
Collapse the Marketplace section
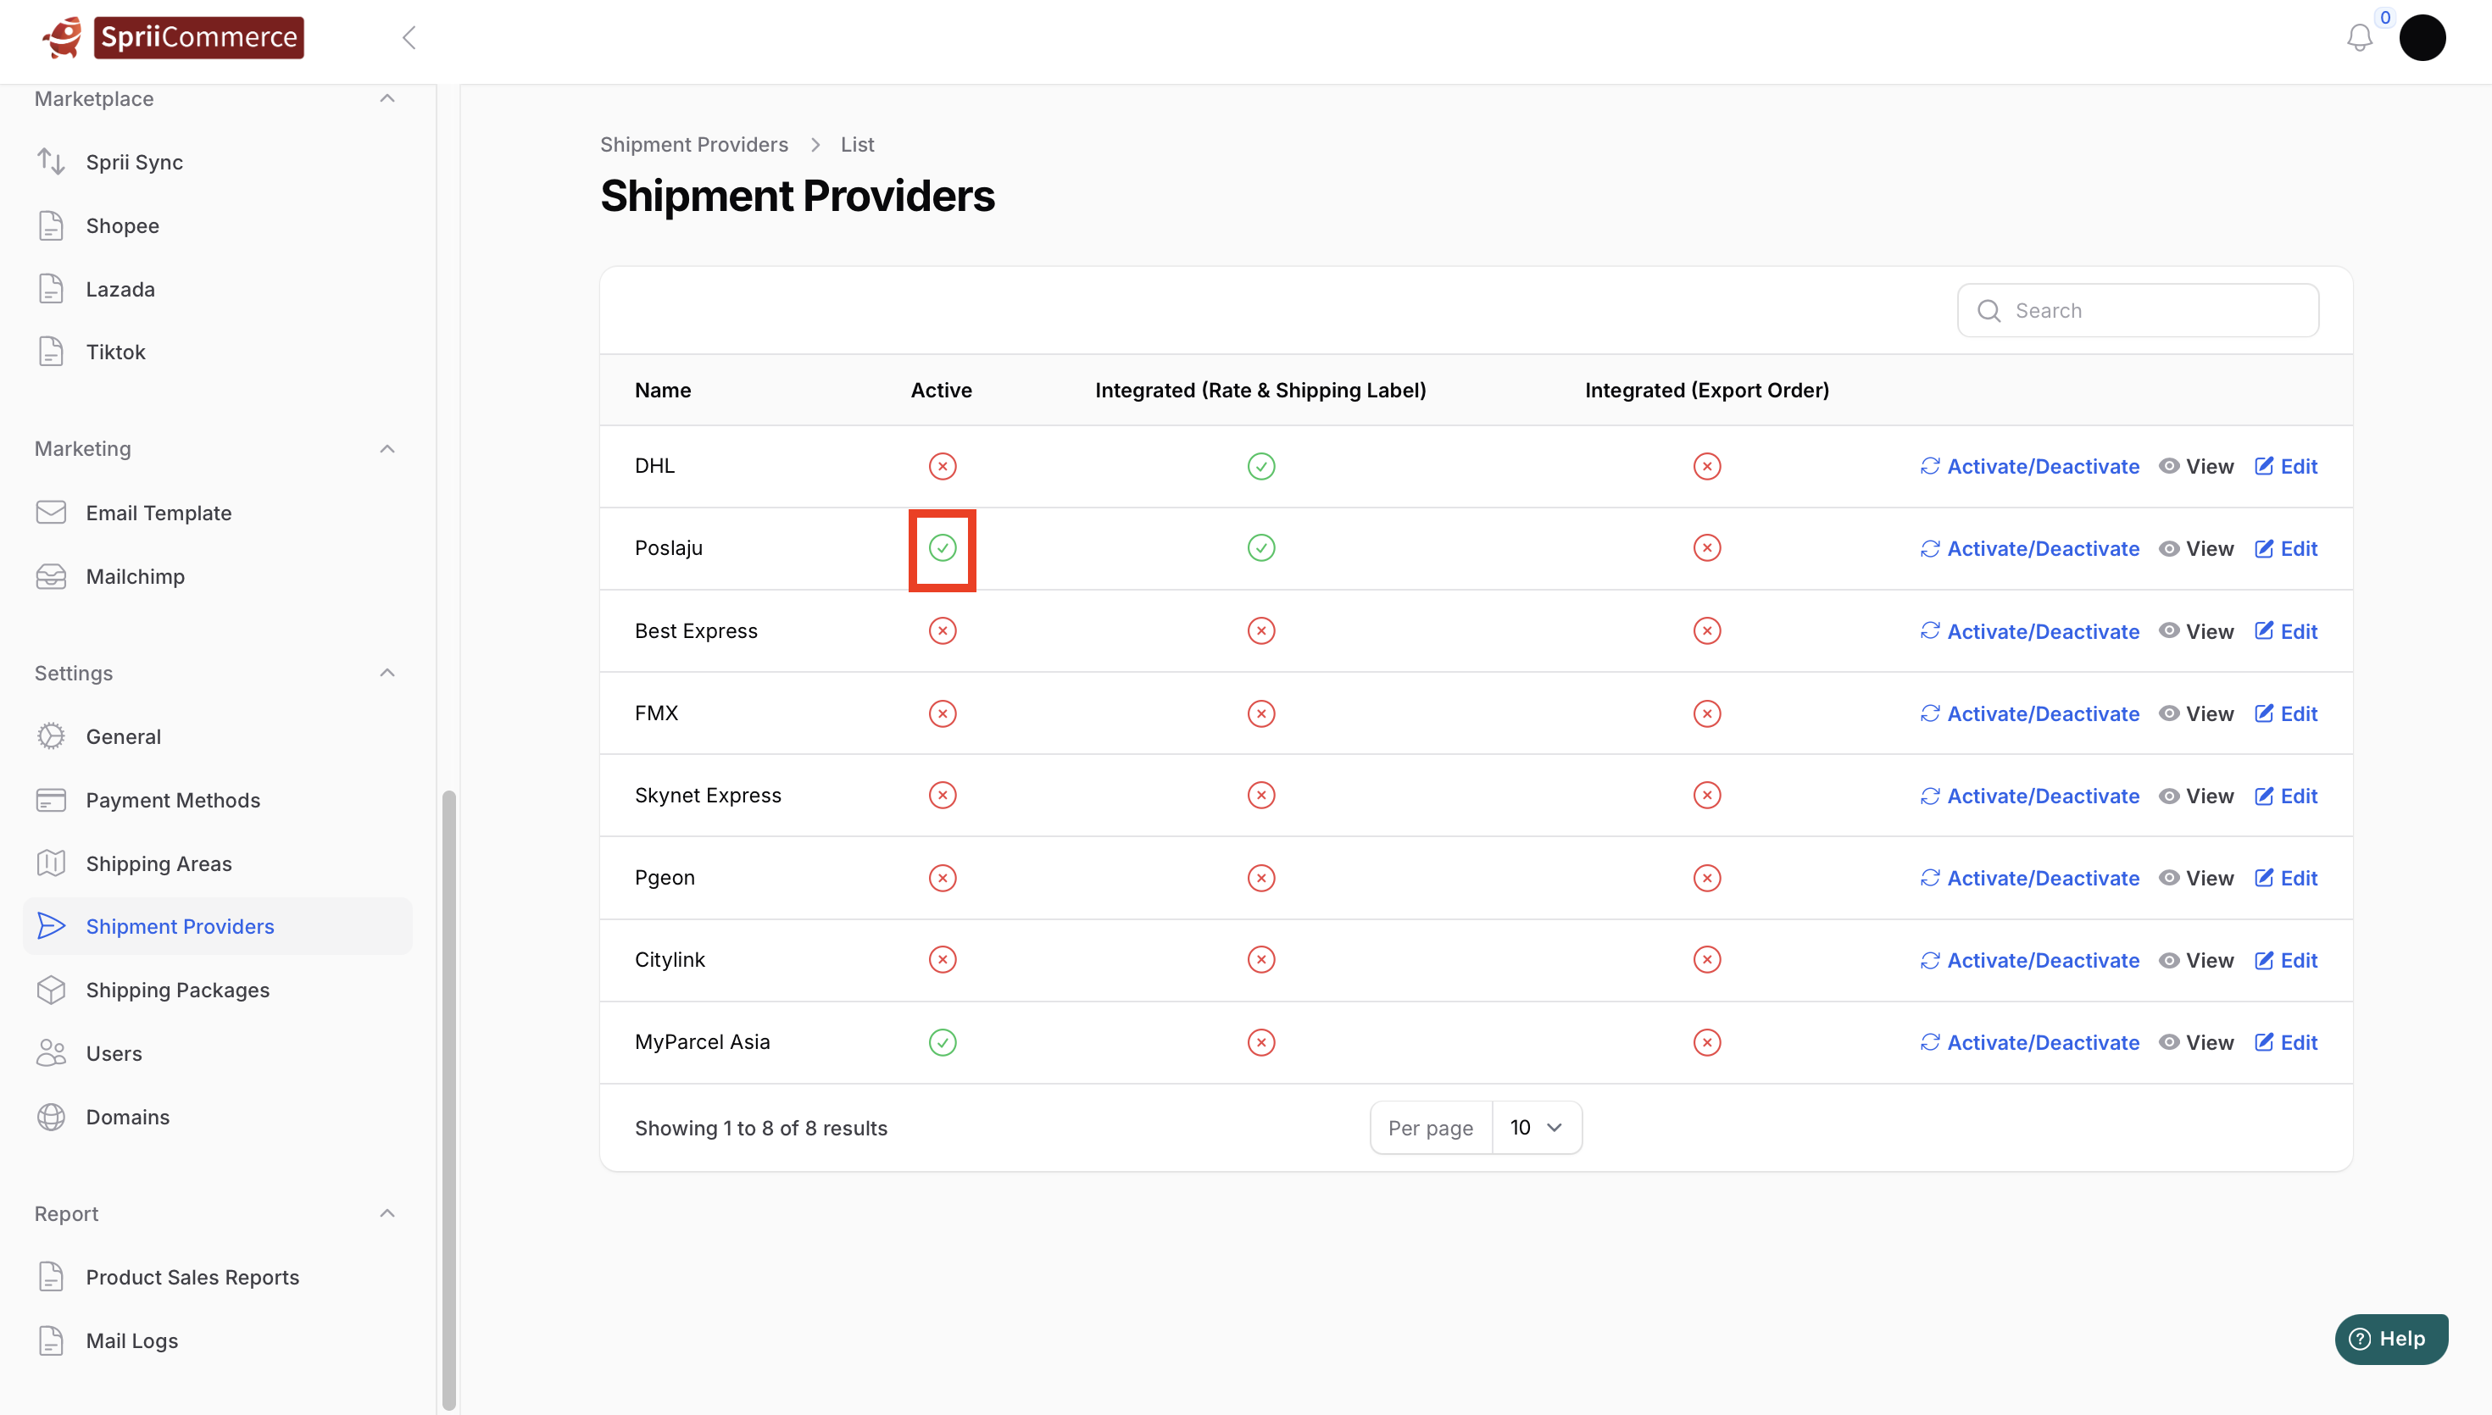click(x=387, y=98)
